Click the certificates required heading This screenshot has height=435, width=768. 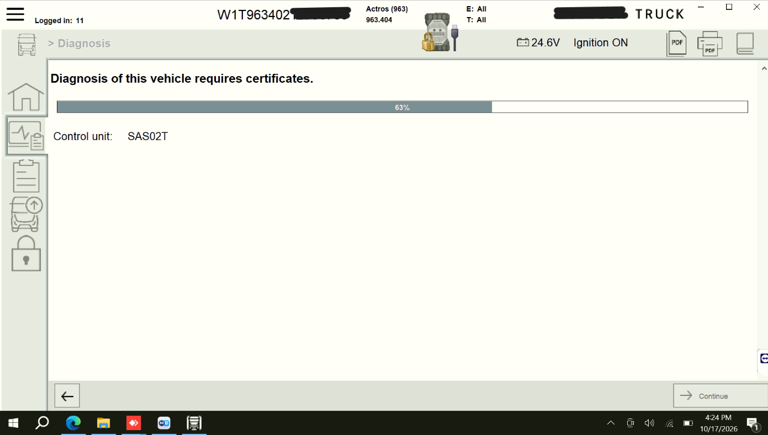point(182,79)
